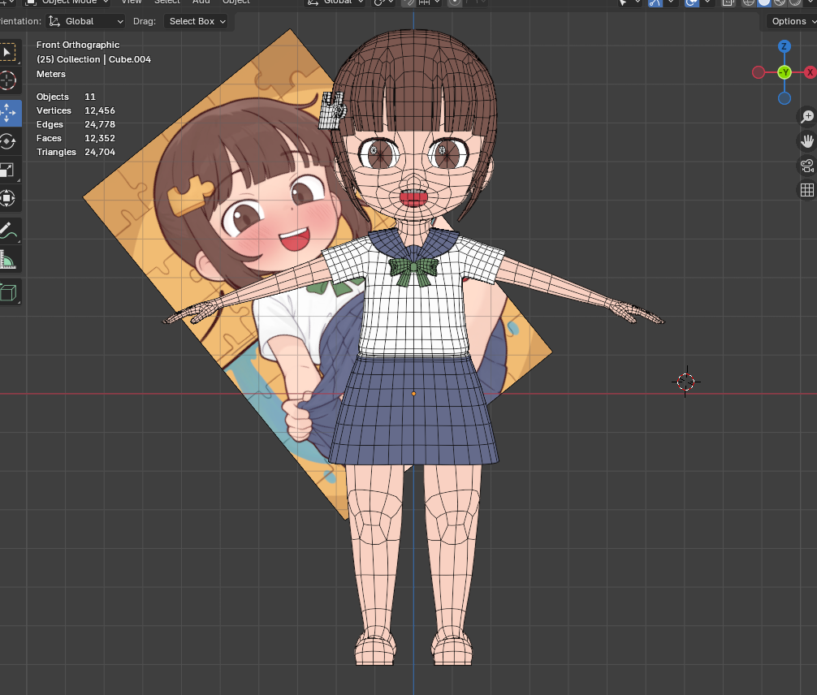Select the green bow tie mesh

(414, 270)
